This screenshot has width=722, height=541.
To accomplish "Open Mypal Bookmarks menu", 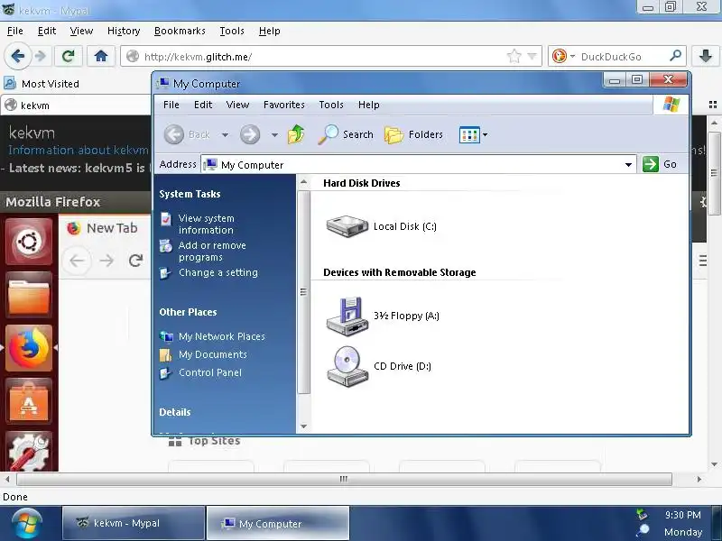I will point(180,31).
